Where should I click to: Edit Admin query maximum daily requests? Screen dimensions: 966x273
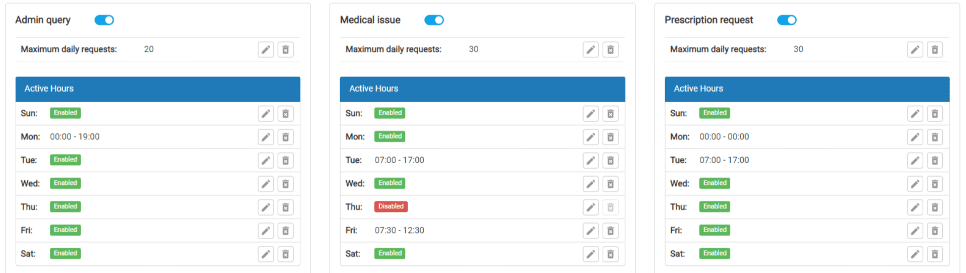coord(266,49)
